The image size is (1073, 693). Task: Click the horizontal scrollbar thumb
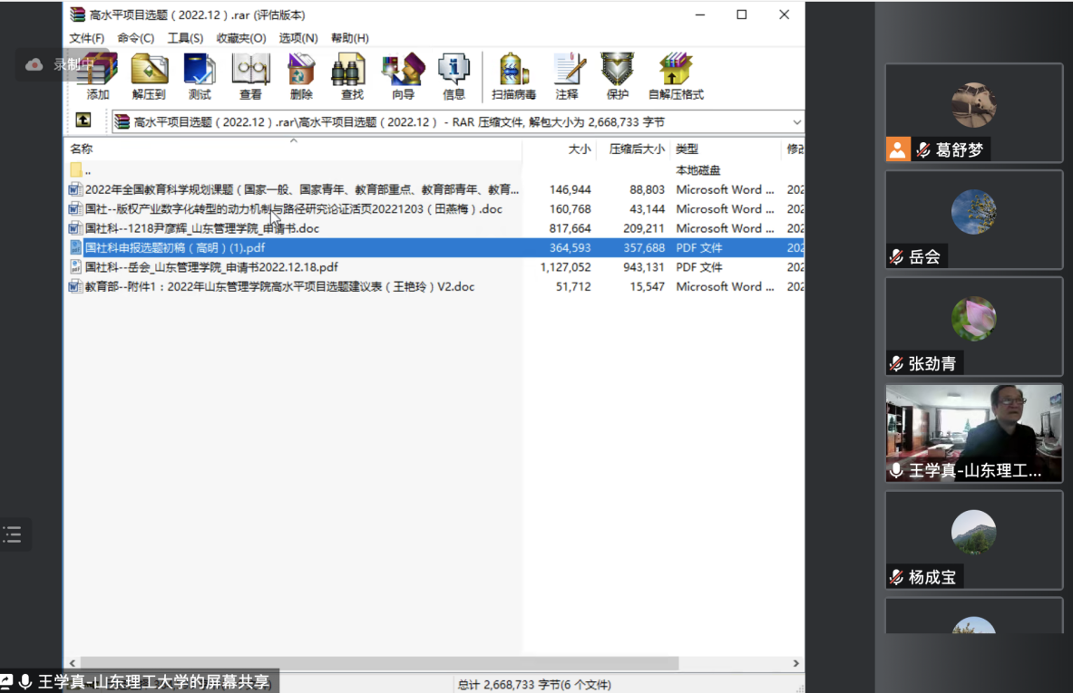(379, 663)
